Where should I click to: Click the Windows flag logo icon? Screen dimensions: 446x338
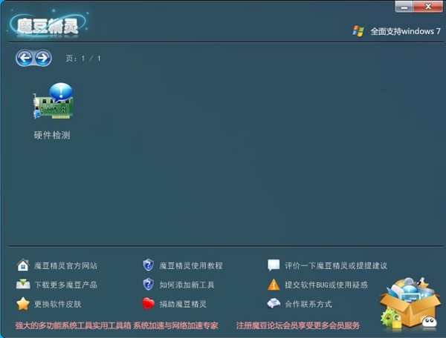tap(358, 31)
